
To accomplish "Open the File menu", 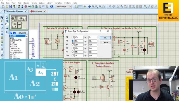I will [3, 3].
